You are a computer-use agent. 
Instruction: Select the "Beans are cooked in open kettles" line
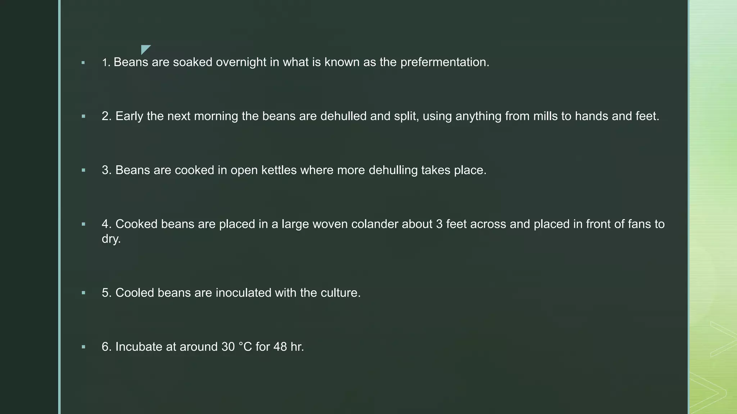[x=294, y=170]
